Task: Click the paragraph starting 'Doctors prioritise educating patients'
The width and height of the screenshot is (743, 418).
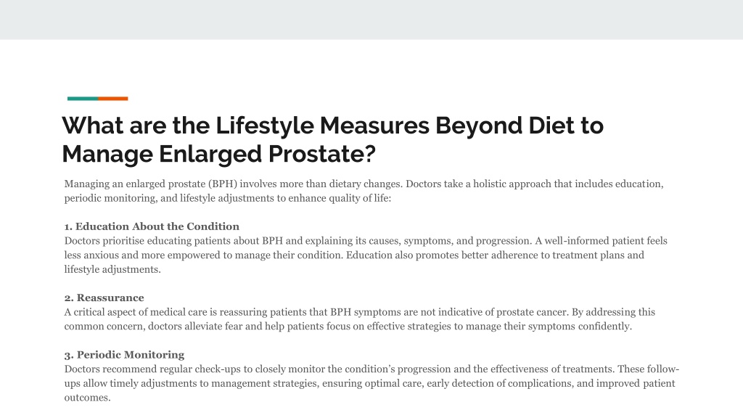Action: point(366,255)
